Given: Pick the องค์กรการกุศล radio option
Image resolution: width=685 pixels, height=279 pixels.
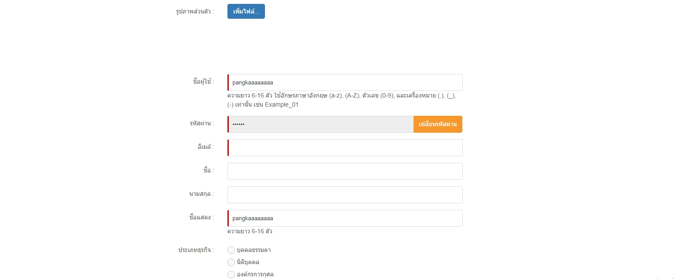Looking at the screenshot, I should (x=231, y=274).
